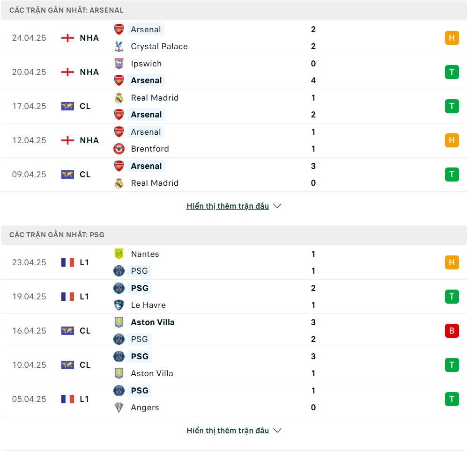Open the Aston Villa 3–2 PSG match row
The height and width of the screenshot is (451, 467).
233,331
